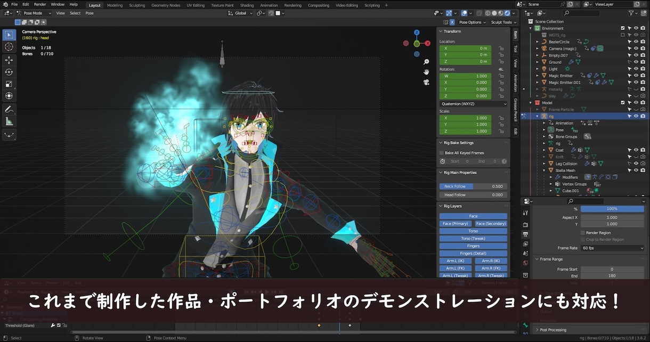Choose the Move tool

point(9,60)
